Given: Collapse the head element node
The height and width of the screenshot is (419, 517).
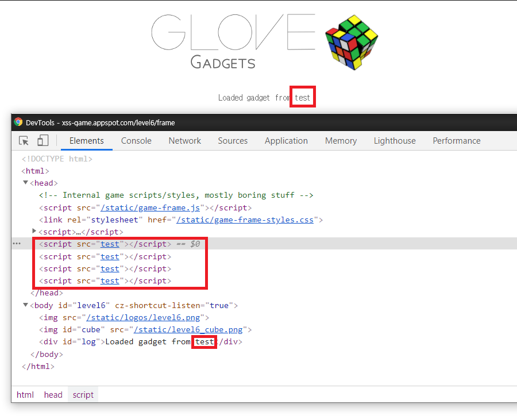Looking at the screenshot, I should click(25, 183).
